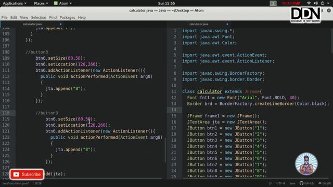Click 'import java.awt.Font;' line

(x=208, y=37)
